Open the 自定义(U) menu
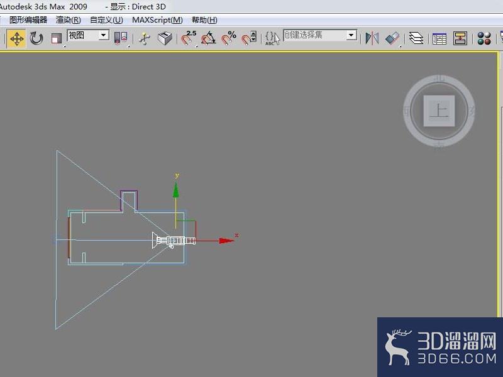This screenshot has width=503, height=377. pyautogui.click(x=106, y=20)
